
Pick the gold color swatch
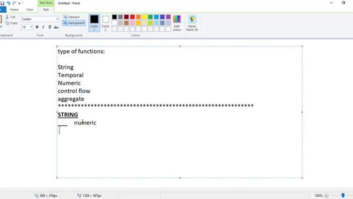point(138,23)
